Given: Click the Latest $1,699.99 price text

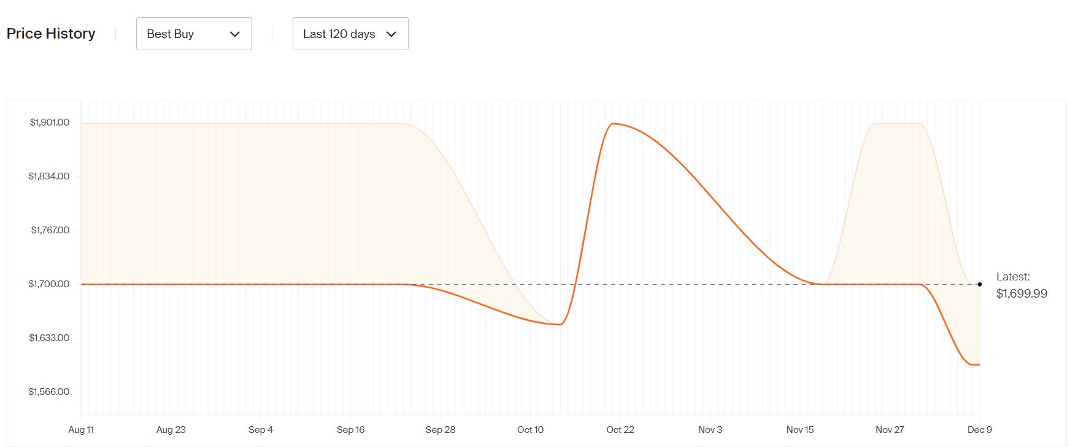Looking at the screenshot, I should [1022, 293].
